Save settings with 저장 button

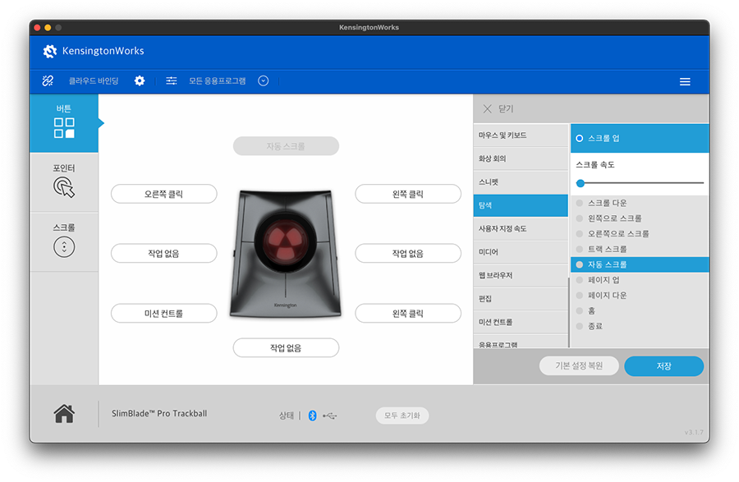(663, 366)
